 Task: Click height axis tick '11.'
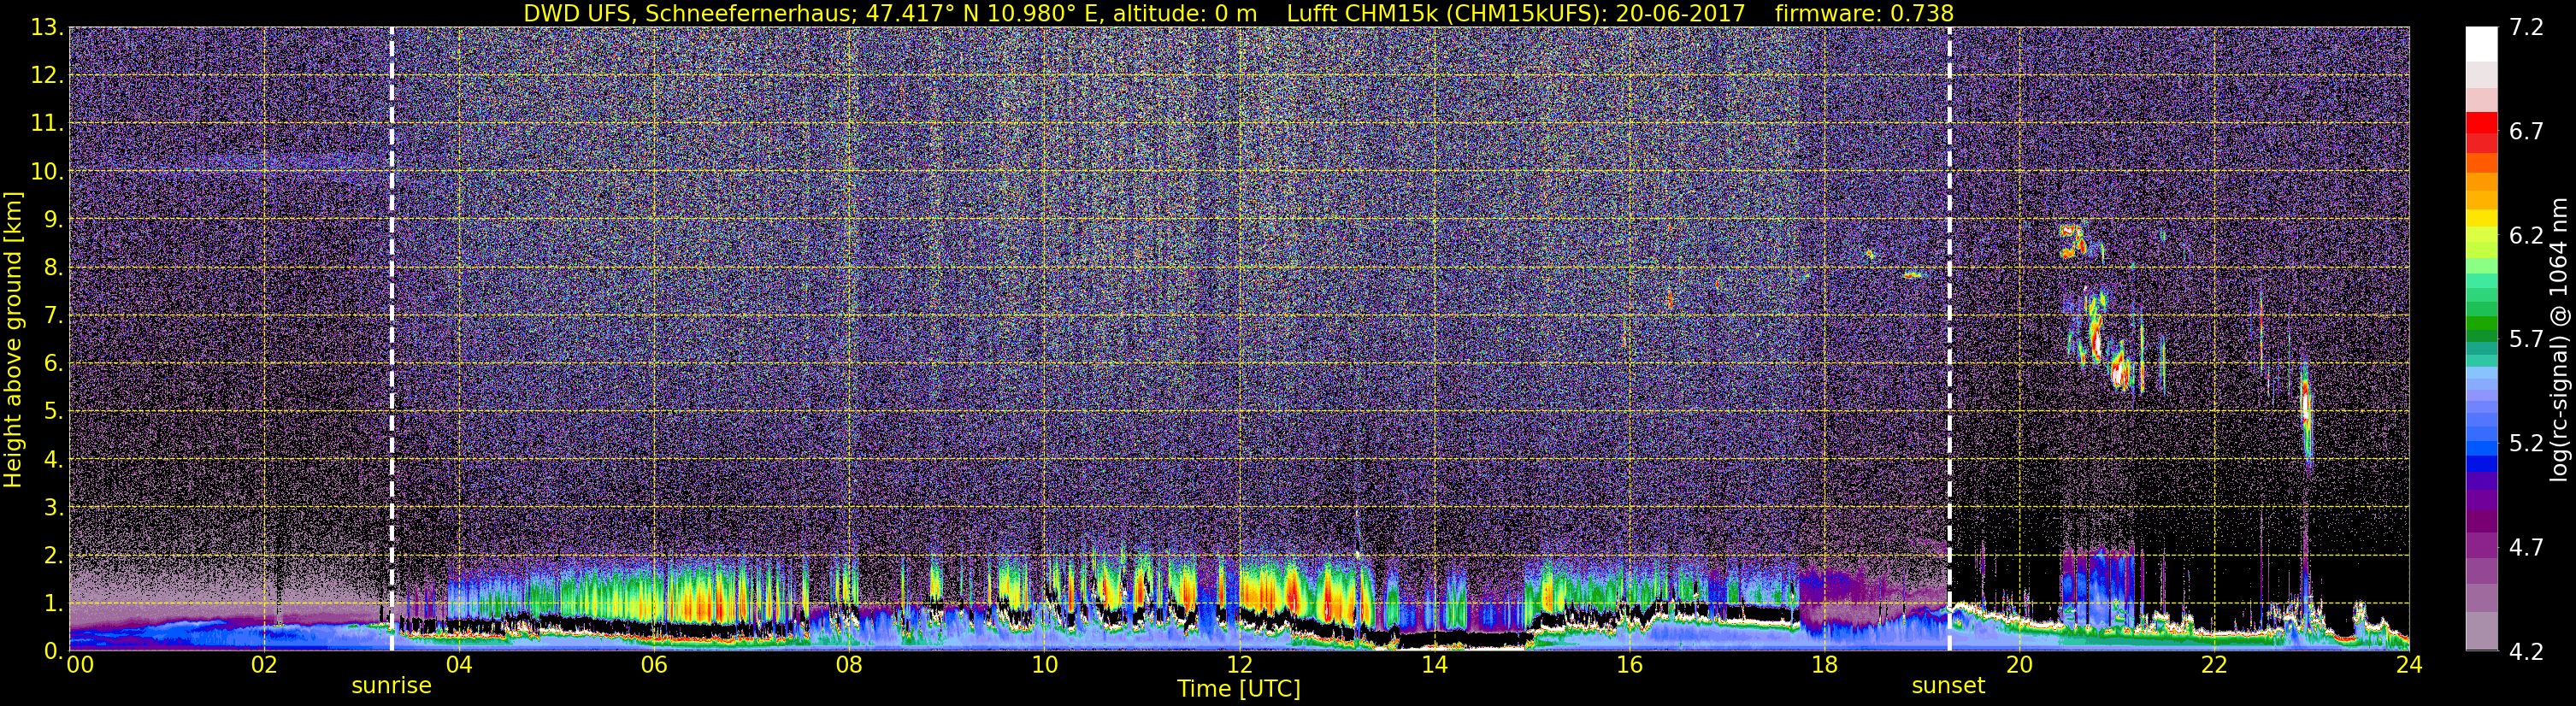[46, 124]
